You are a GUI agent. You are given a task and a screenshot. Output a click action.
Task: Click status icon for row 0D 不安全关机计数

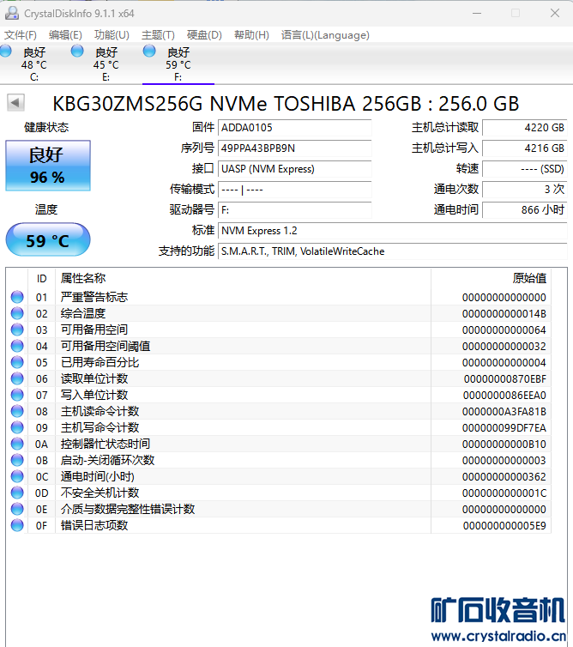pos(17,493)
